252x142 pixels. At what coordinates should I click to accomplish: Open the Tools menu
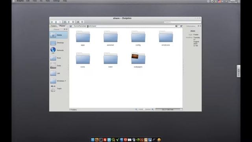[x=48, y=1]
